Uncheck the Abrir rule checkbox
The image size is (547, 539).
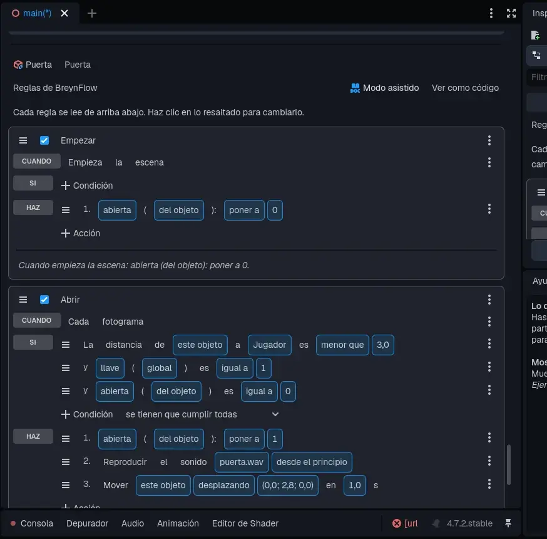[44, 300]
